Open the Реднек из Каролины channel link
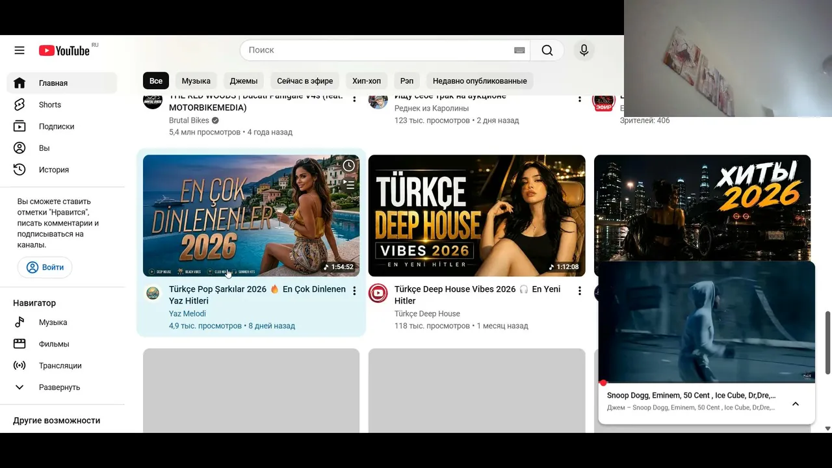Image resolution: width=832 pixels, height=468 pixels. click(432, 109)
